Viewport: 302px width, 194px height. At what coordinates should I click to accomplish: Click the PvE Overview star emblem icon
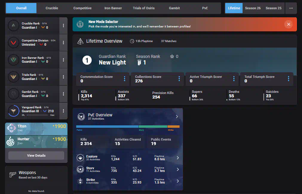click(81, 116)
